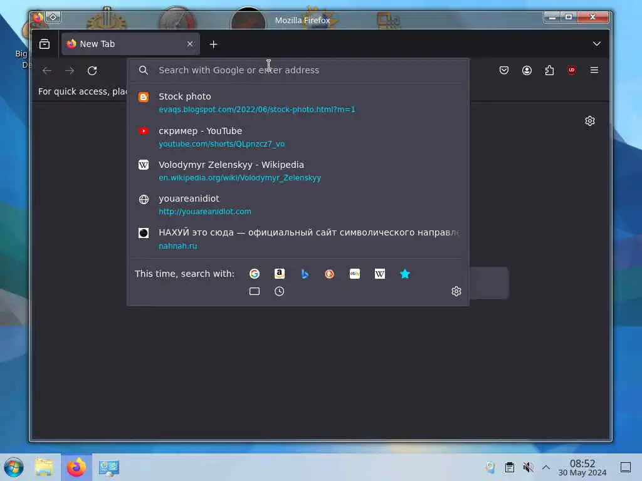Open Firefox View pinned tab icon

[x=45, y=44]
